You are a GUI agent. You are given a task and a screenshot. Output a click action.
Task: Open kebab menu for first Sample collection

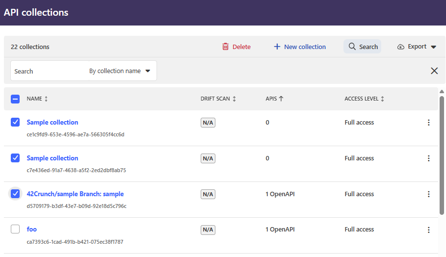pos(428,123)
